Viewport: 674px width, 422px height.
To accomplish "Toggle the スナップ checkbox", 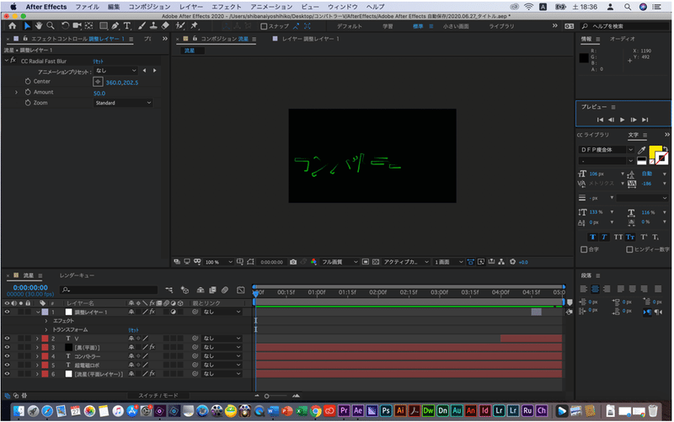I will pyautogui.click(x=264, y=26).
